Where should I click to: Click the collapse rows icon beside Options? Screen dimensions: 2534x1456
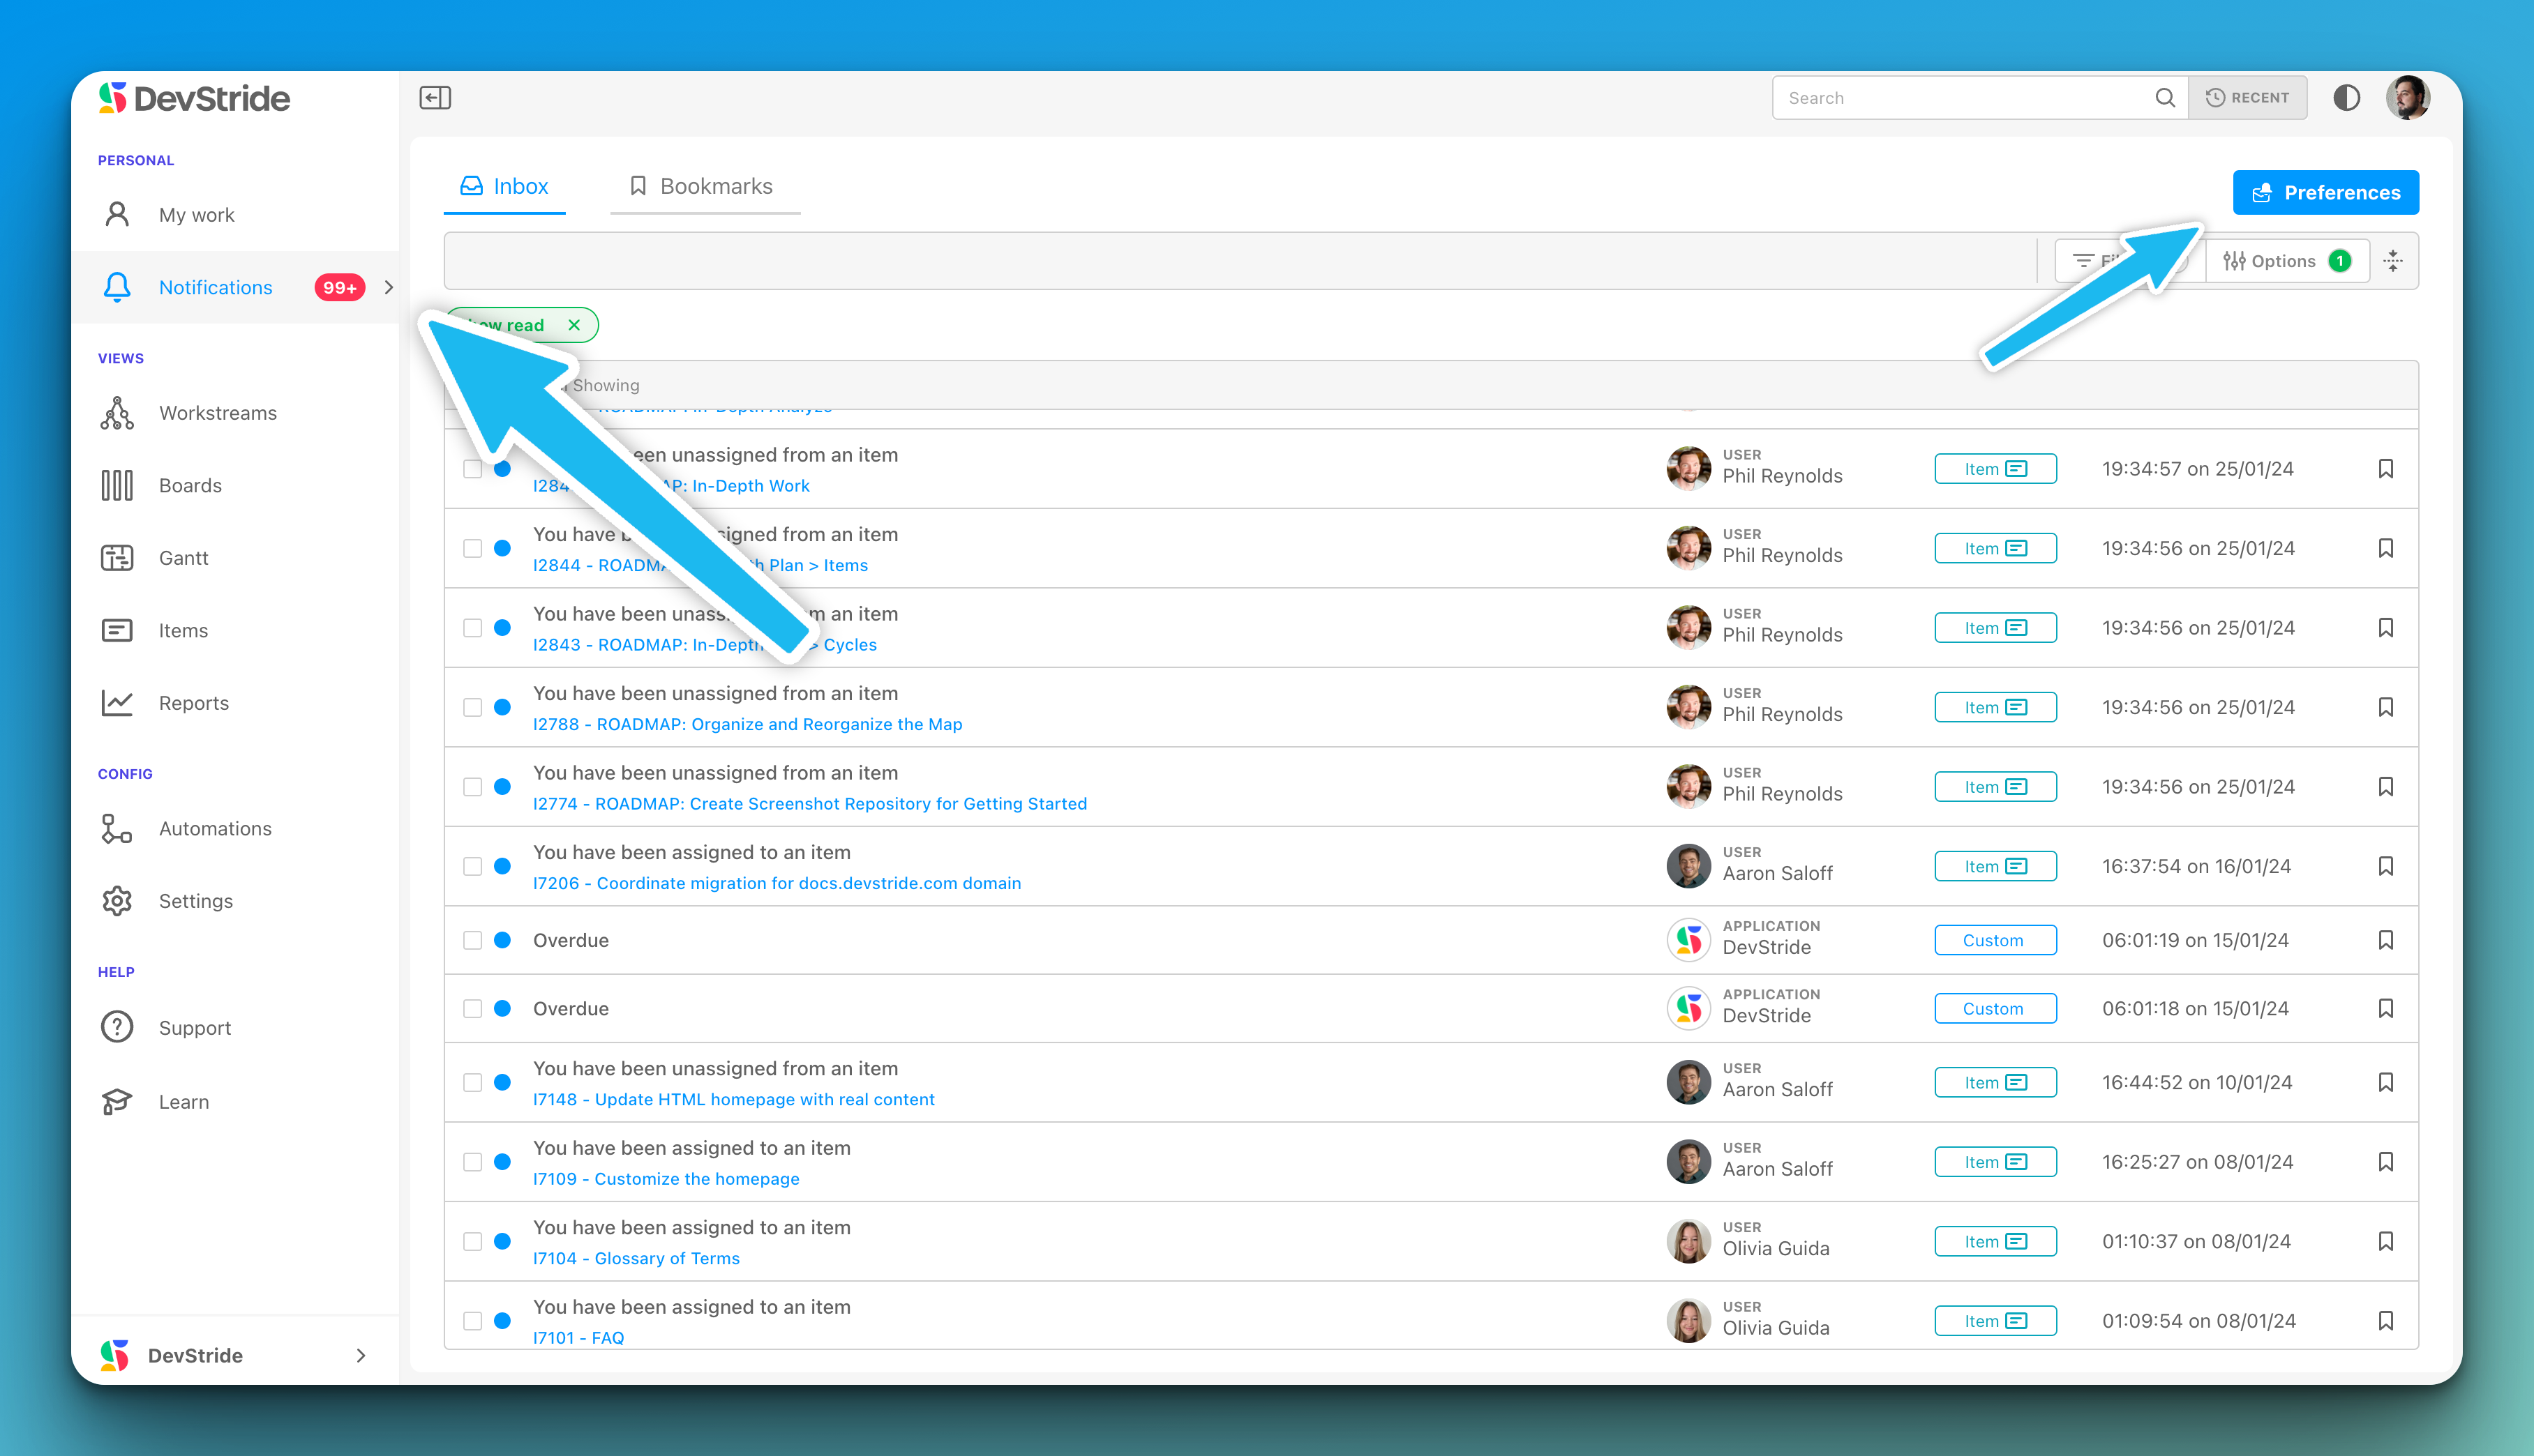pyautogui.click(x=2393, y=261)
